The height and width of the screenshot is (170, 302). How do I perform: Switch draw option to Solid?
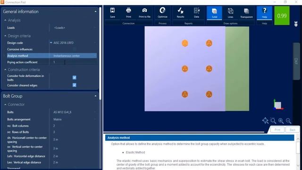pos(214,13)
